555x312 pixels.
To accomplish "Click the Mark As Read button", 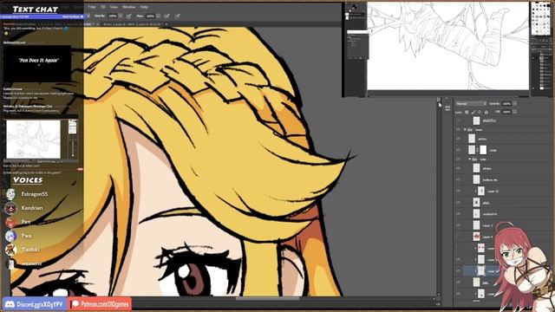I will pos(73,16).
